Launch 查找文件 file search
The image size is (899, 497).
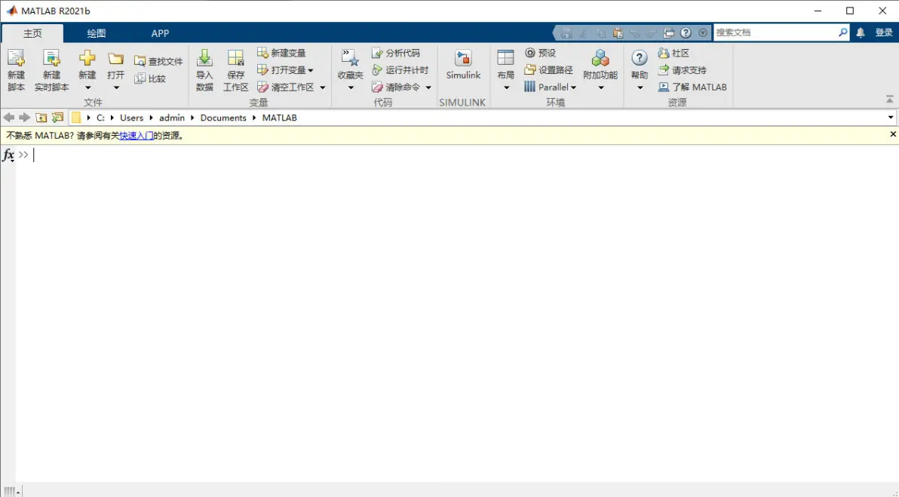coord(158,61)
